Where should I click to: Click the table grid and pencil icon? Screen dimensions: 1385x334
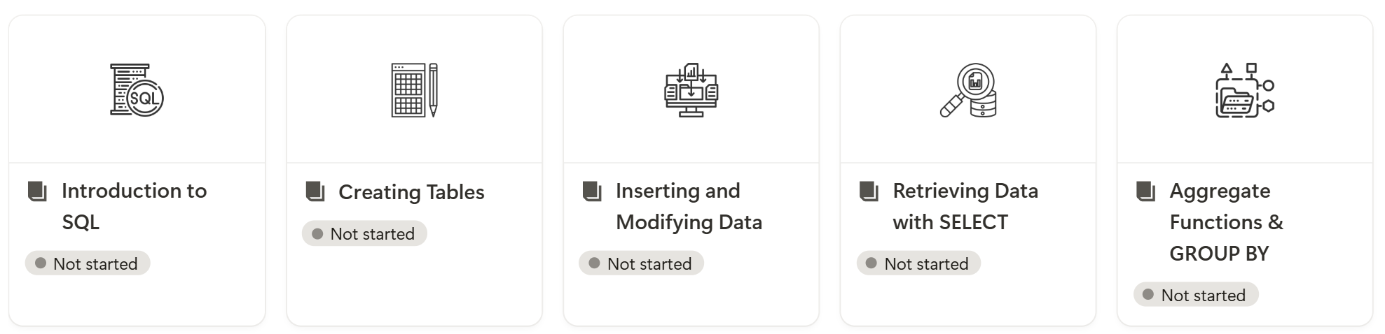point(414,90)
